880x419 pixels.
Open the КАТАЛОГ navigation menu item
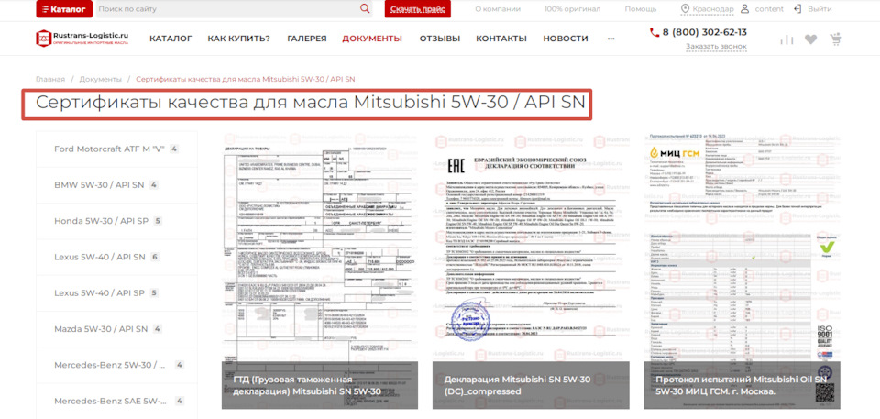[x=170, y=39]
